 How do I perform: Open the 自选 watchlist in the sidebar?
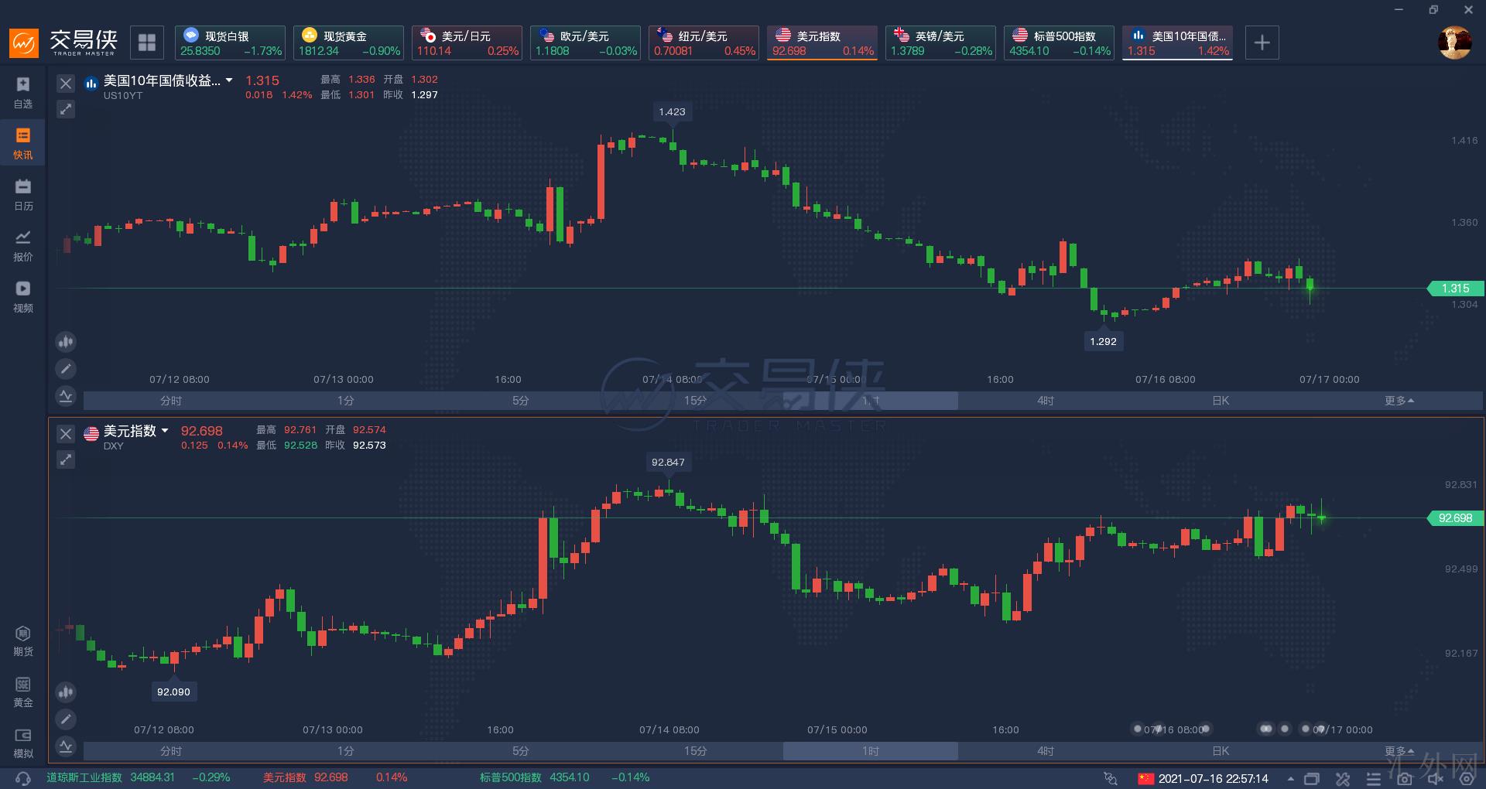point(23,92)
